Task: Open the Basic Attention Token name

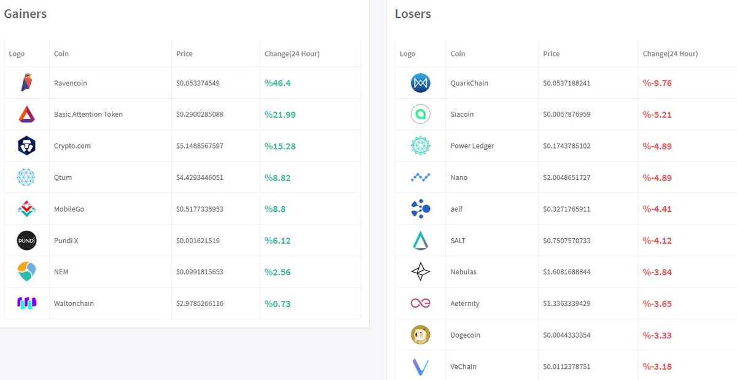Action: tap(88, 114)
